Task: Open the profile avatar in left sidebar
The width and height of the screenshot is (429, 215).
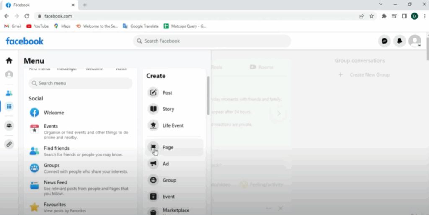Action: point(9,74)
